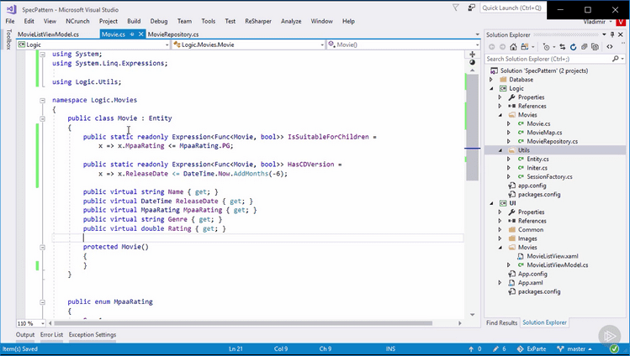
Task: Click the master git branch indicator
Action: click(575, 348)
